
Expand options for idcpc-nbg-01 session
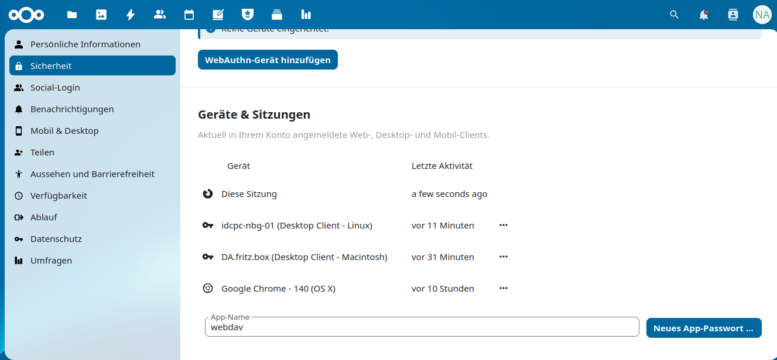(504, 225)
